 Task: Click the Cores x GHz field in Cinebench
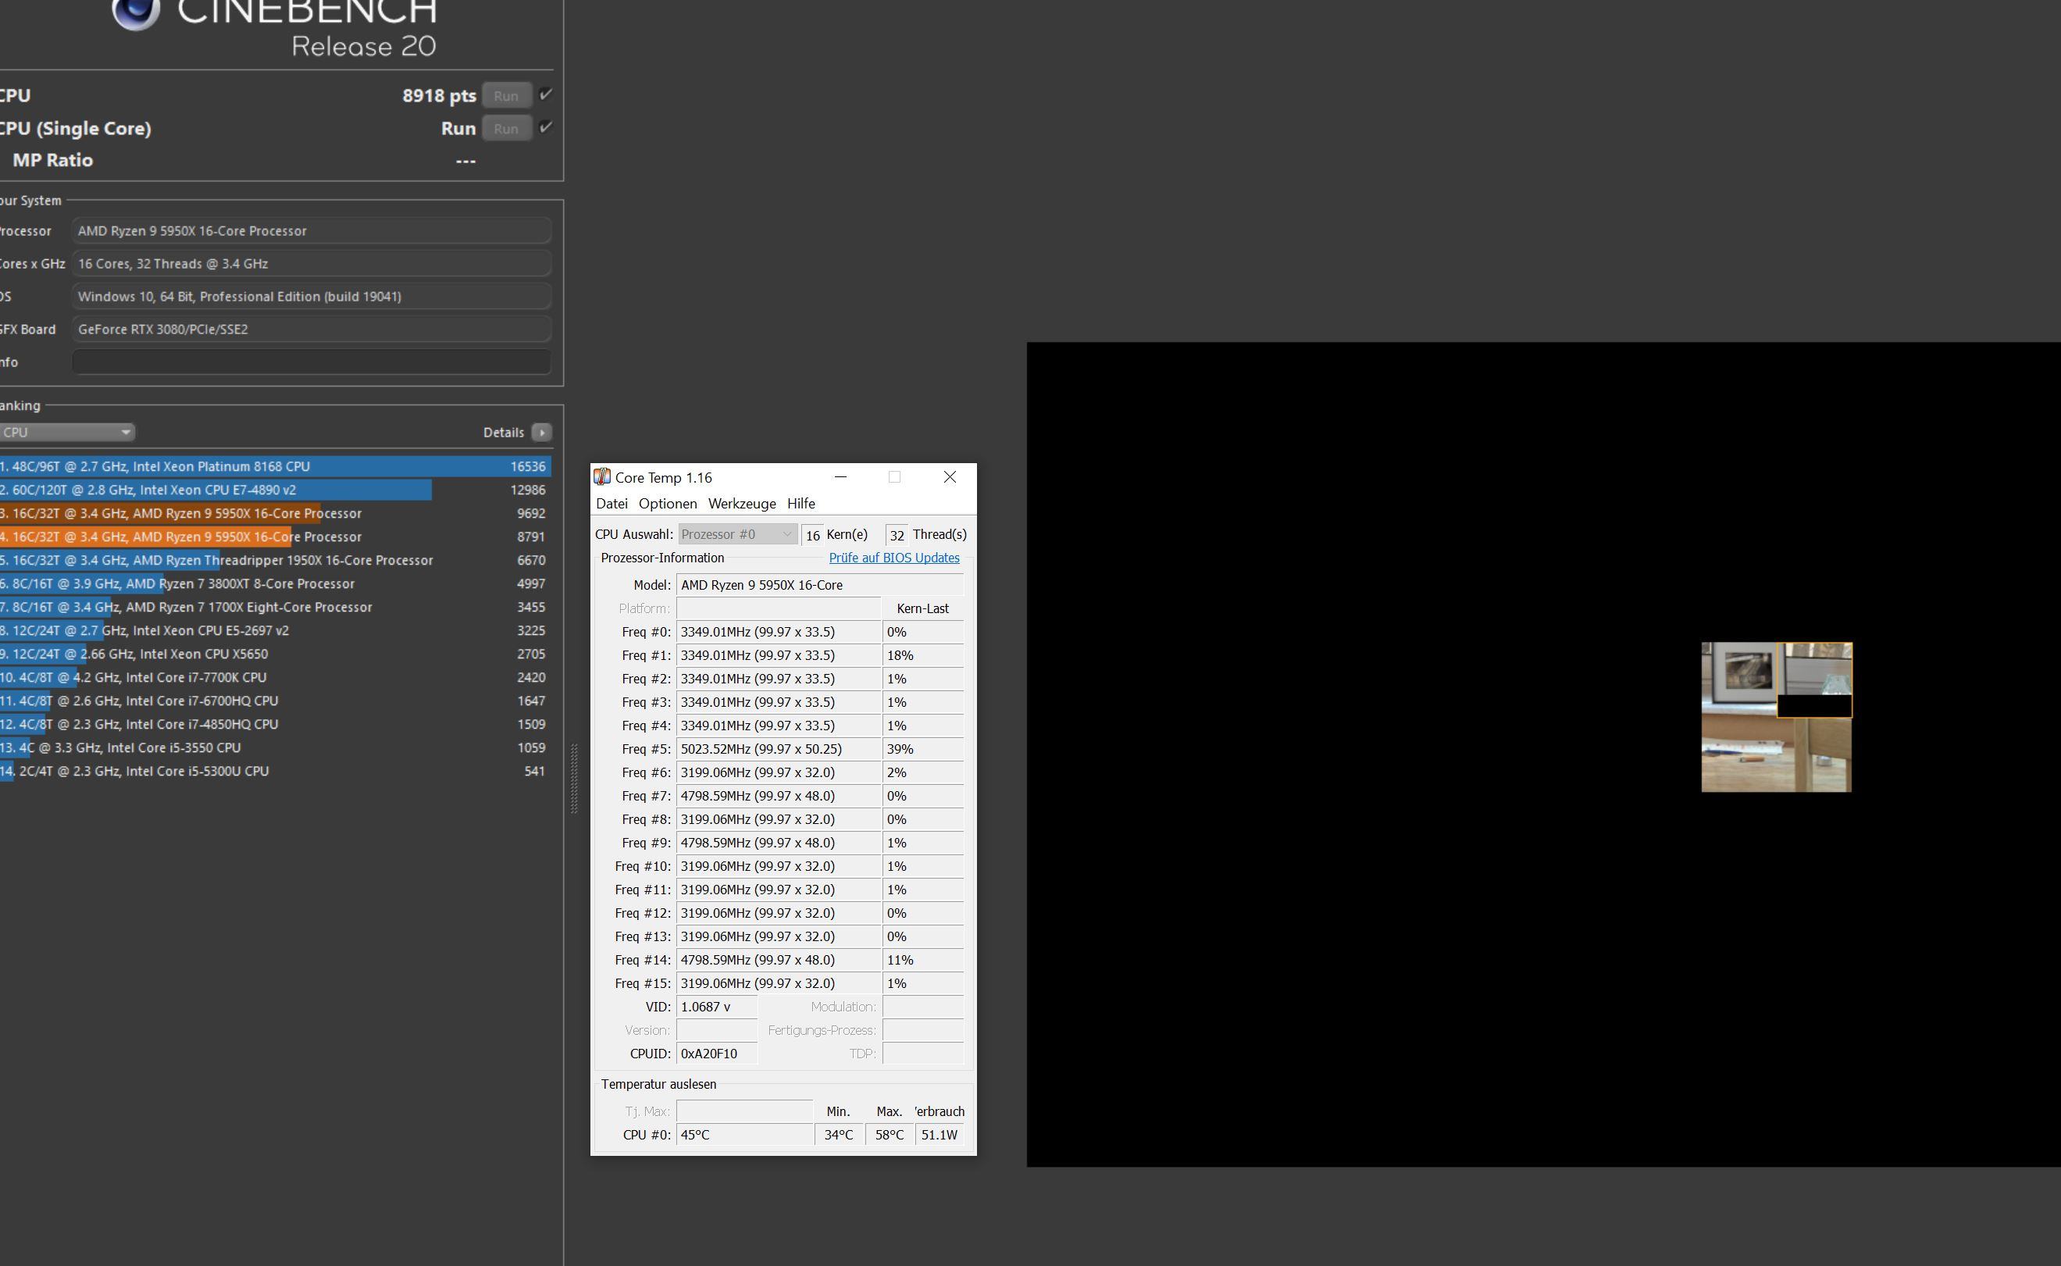click(x=312, y=263)
